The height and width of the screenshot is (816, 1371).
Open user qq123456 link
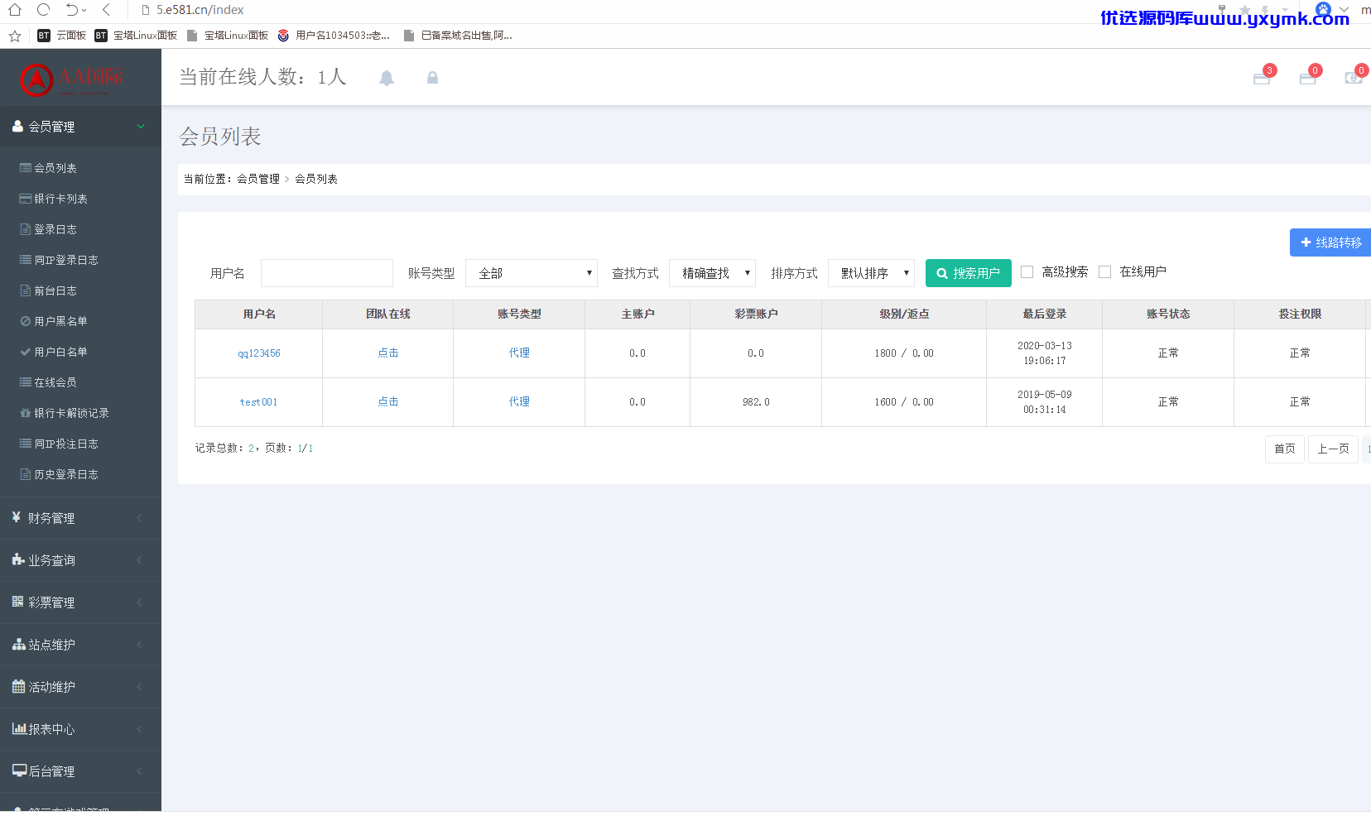pyautogui.click(x=259, y=353)
